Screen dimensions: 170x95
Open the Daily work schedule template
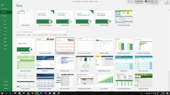(x=65, y=82)
